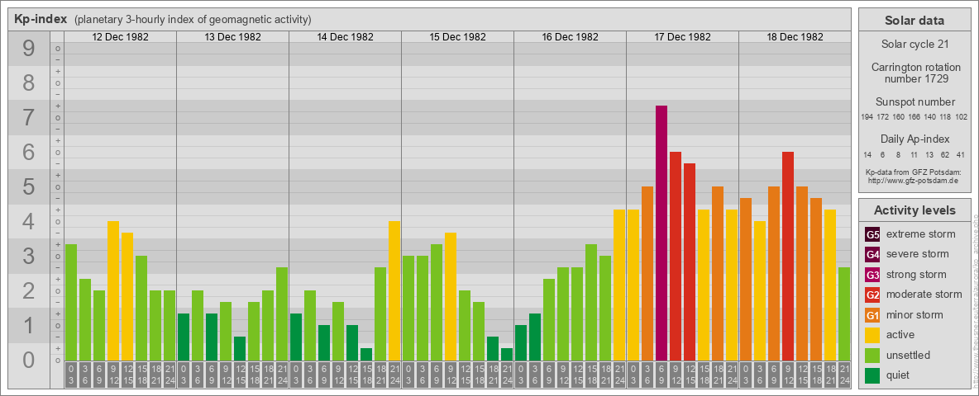The image size is (979, 396).
Task: Open the gfz-potsdam.de link
Action: click(914, 180)
